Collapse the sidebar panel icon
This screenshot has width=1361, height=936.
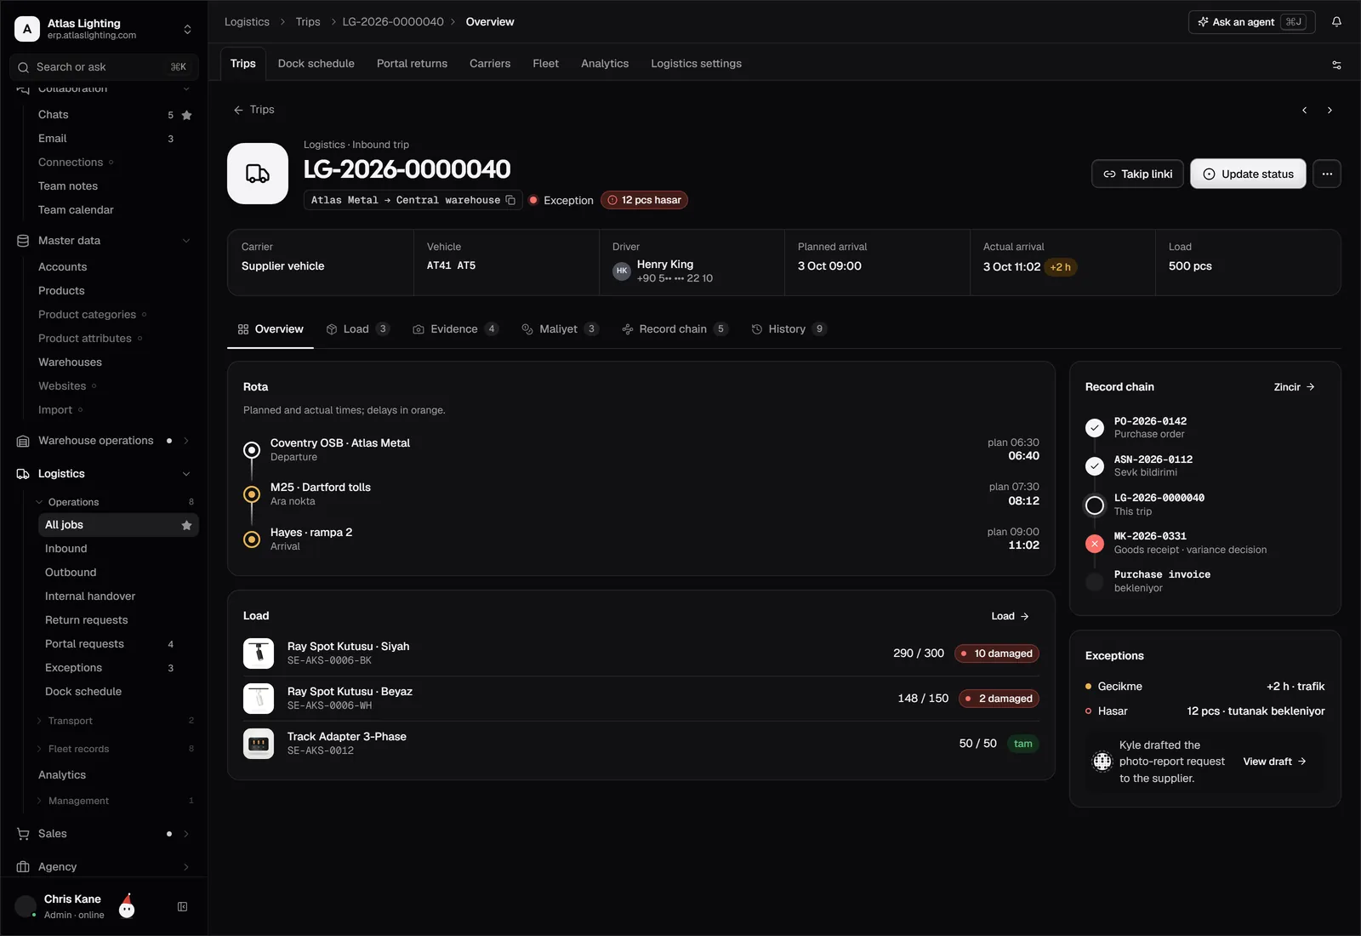click(x=182, y=907)
